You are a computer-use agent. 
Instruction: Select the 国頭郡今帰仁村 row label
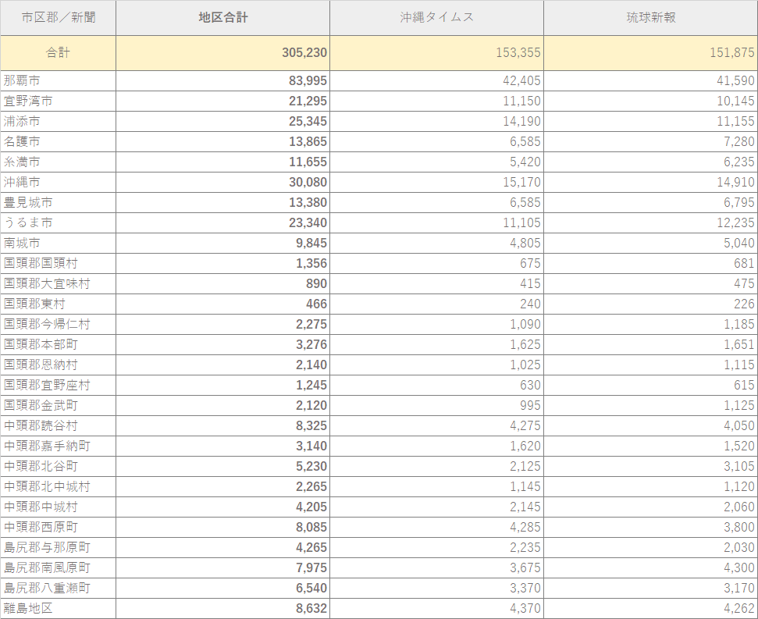[x=47, y=324]
